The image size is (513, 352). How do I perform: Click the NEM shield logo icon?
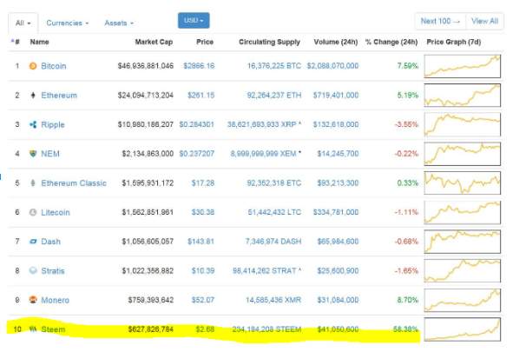[x=33, y=154]
